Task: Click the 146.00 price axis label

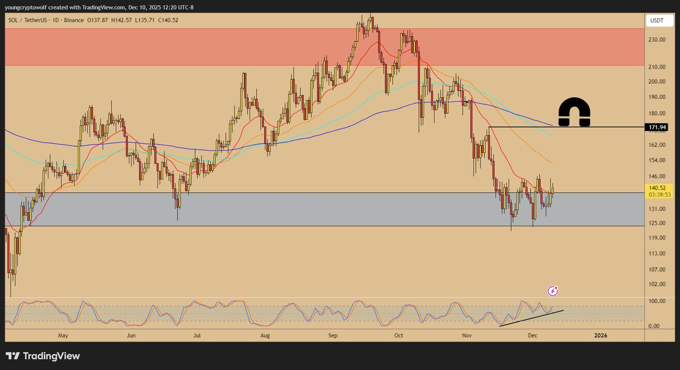Action: [x=657, y=177]
